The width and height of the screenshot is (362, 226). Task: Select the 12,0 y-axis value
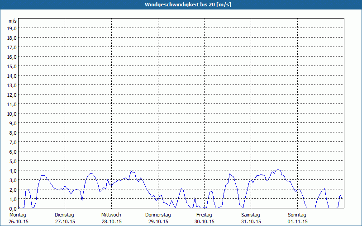(12, 95)
